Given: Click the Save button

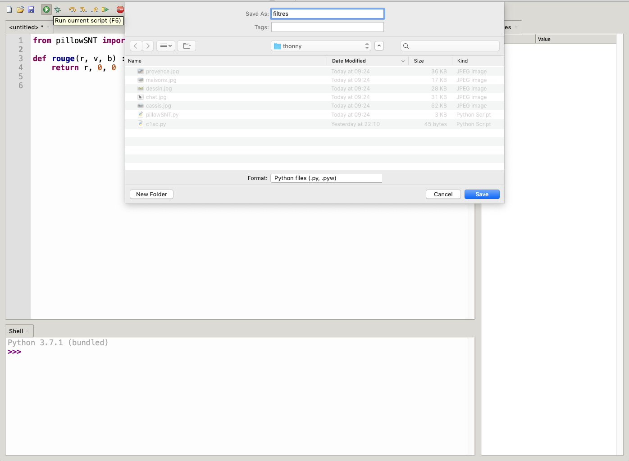Looking at the screenshot, I should click(482, 194).
